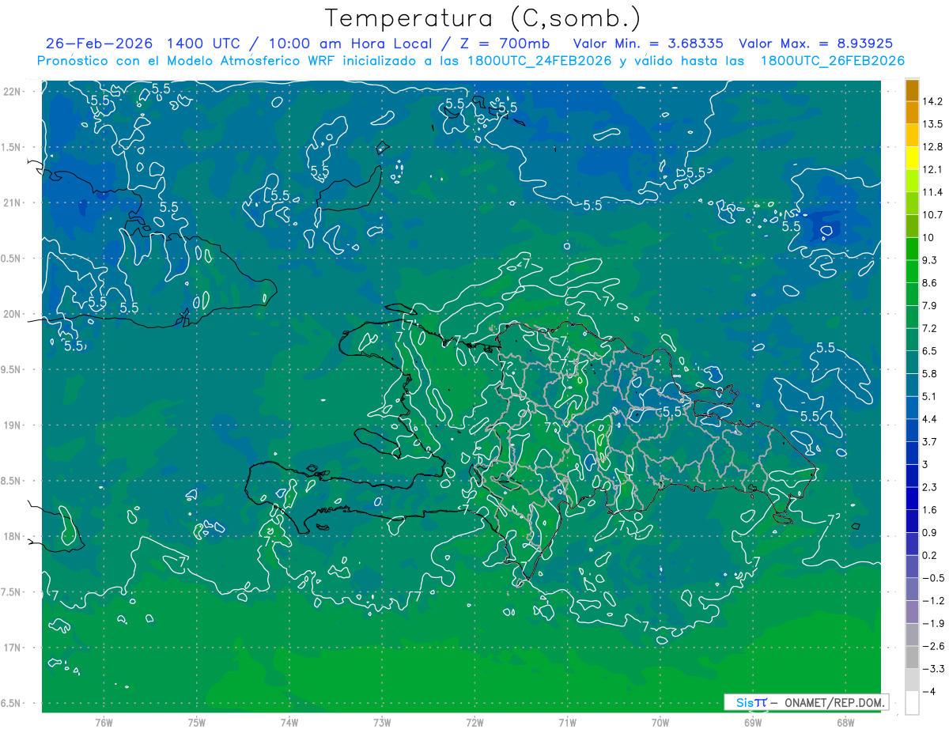Click the yellow swatch between 12.1 and 12.8
The width and height of the screenshot is (949, 733).
pos(912,159)
